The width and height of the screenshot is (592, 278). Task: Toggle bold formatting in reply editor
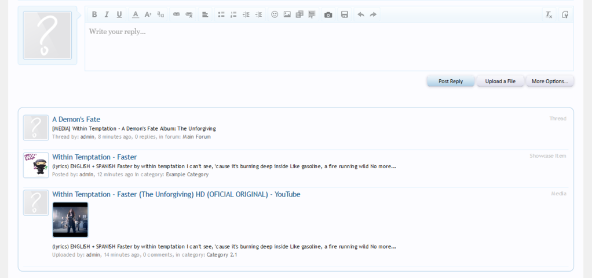pyautogui.click(x=94, y=14)
